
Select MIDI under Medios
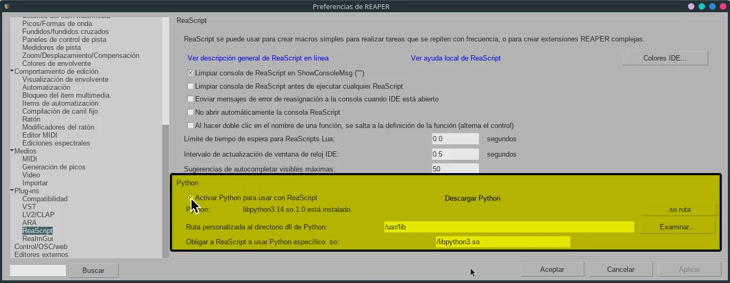[x=30, y=159]
